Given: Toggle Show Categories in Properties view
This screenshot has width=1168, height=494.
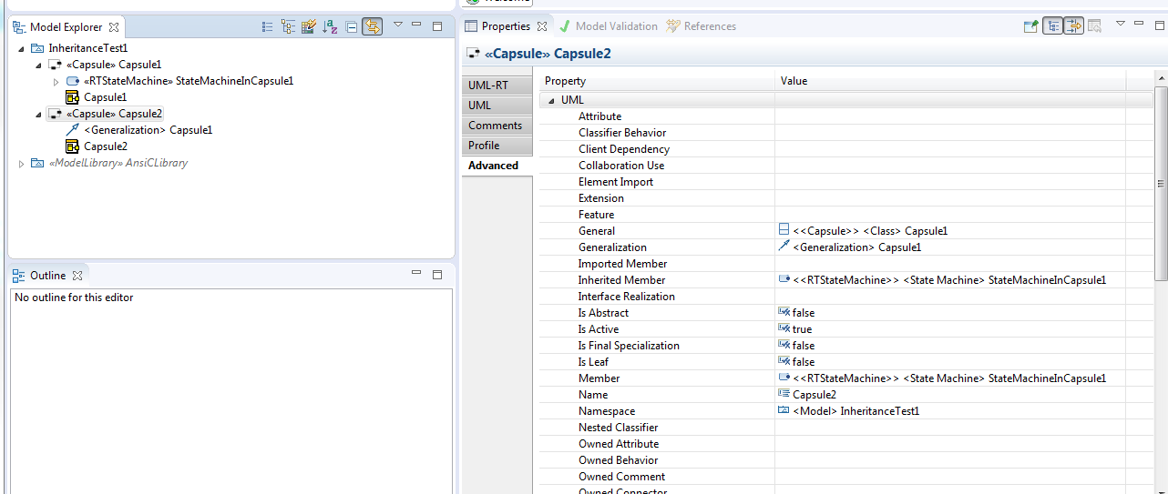Looking at the screenshot, I should coord(1052,26).
